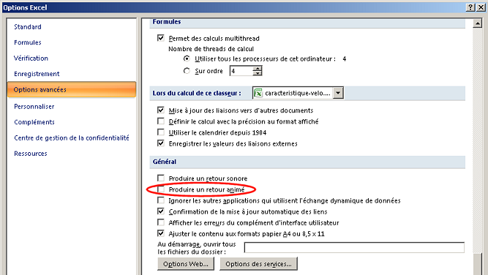488x275 pixels.
Task: Go to the Enregistrement category
Action: pyautogui.click(x=37, y=74)
